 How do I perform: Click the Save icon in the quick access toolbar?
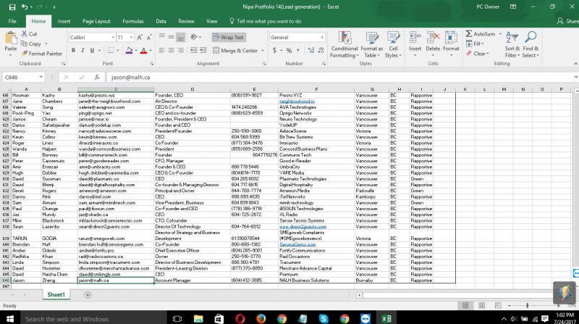12,7
